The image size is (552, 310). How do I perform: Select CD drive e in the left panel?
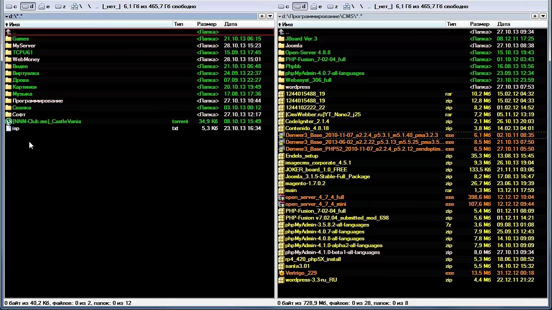44,6
